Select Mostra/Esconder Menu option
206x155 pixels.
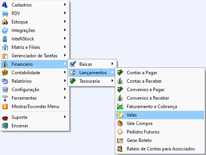pos(35,107)
